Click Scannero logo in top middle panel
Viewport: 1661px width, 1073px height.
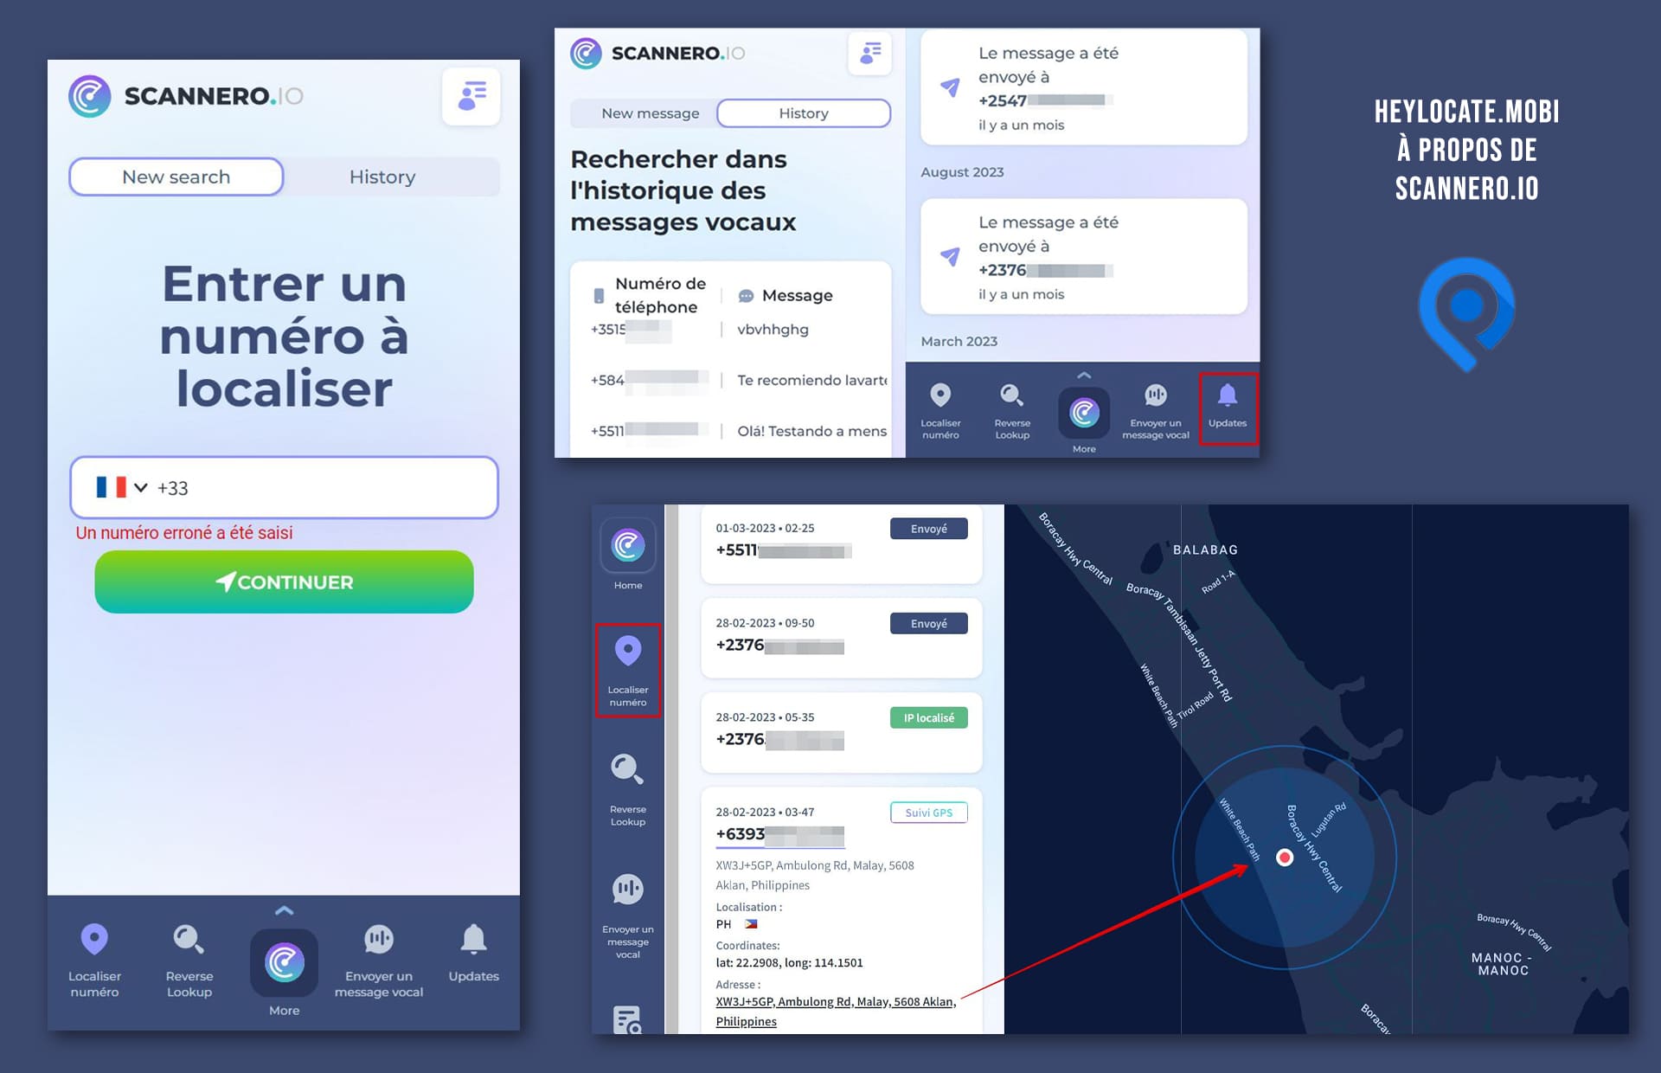657,54
